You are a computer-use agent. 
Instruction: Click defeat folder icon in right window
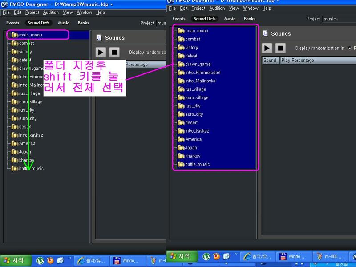181,56
